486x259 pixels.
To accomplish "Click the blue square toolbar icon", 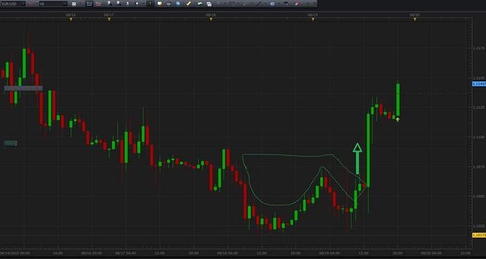I will [x=178, y=4].
